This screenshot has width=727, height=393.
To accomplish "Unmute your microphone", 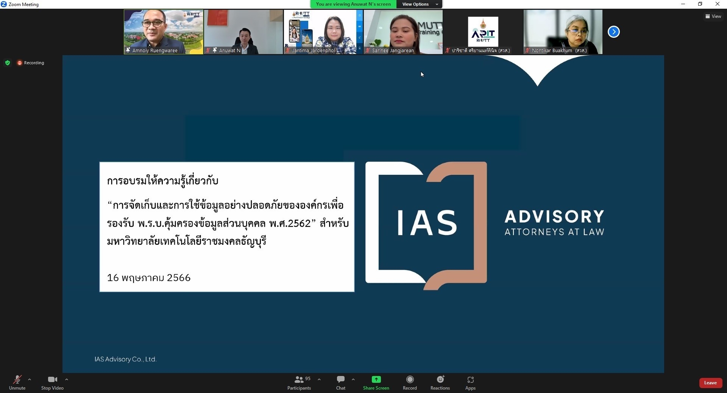I will (17, 382).
